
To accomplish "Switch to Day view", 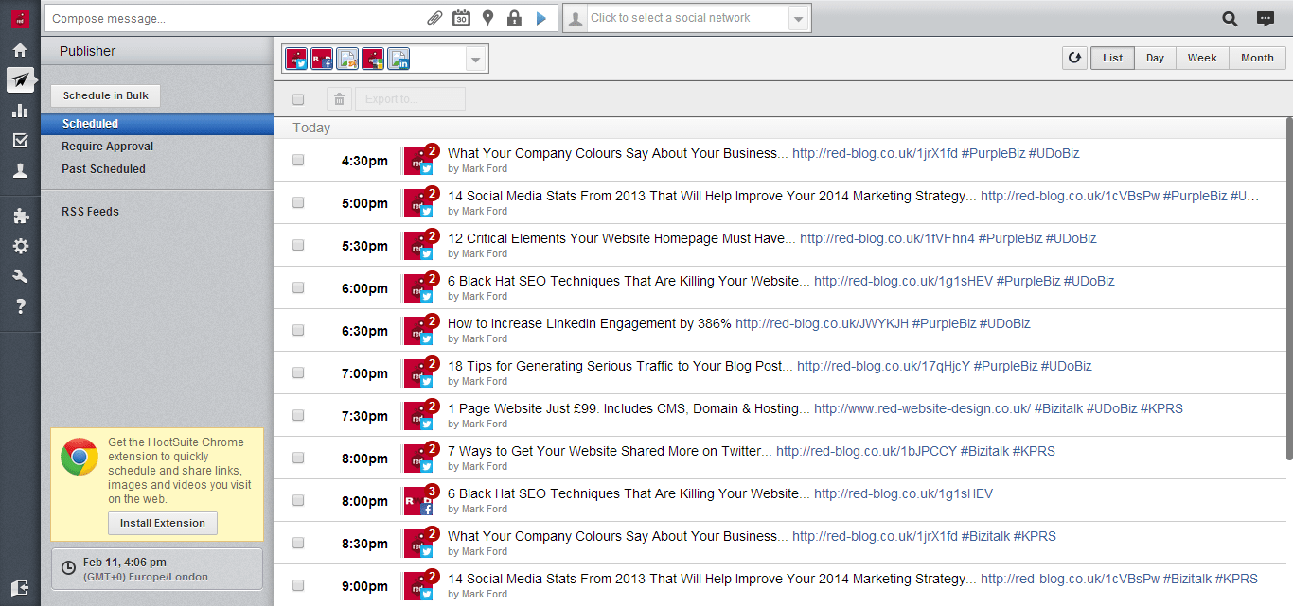I will pyautogui.click(x=1155, y=58).
